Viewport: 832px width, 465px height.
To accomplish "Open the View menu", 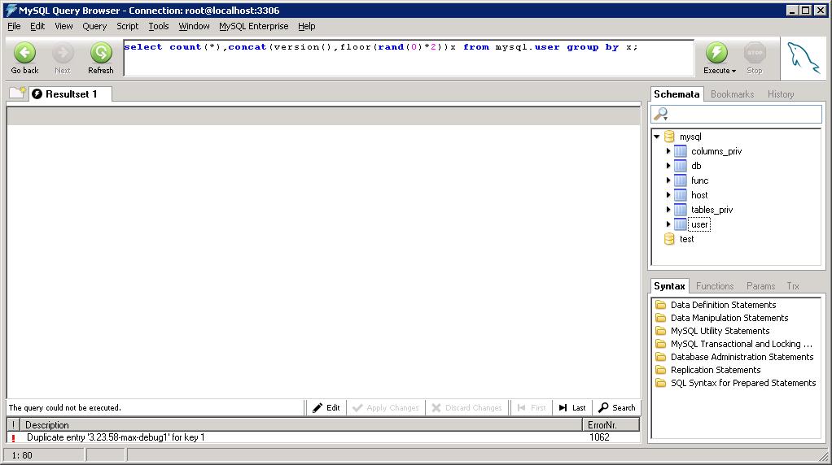I will point(63,26).
